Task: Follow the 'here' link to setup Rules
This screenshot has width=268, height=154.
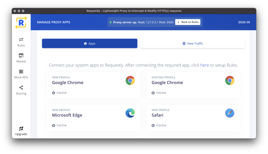Action: click(204, 65)
